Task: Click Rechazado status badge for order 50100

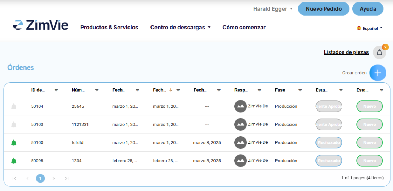Action: [329, 143]
